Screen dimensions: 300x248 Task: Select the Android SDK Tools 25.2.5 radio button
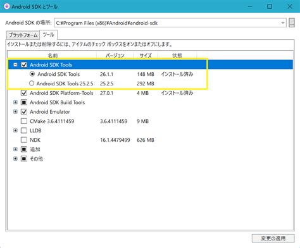click(x=32, y=84)
